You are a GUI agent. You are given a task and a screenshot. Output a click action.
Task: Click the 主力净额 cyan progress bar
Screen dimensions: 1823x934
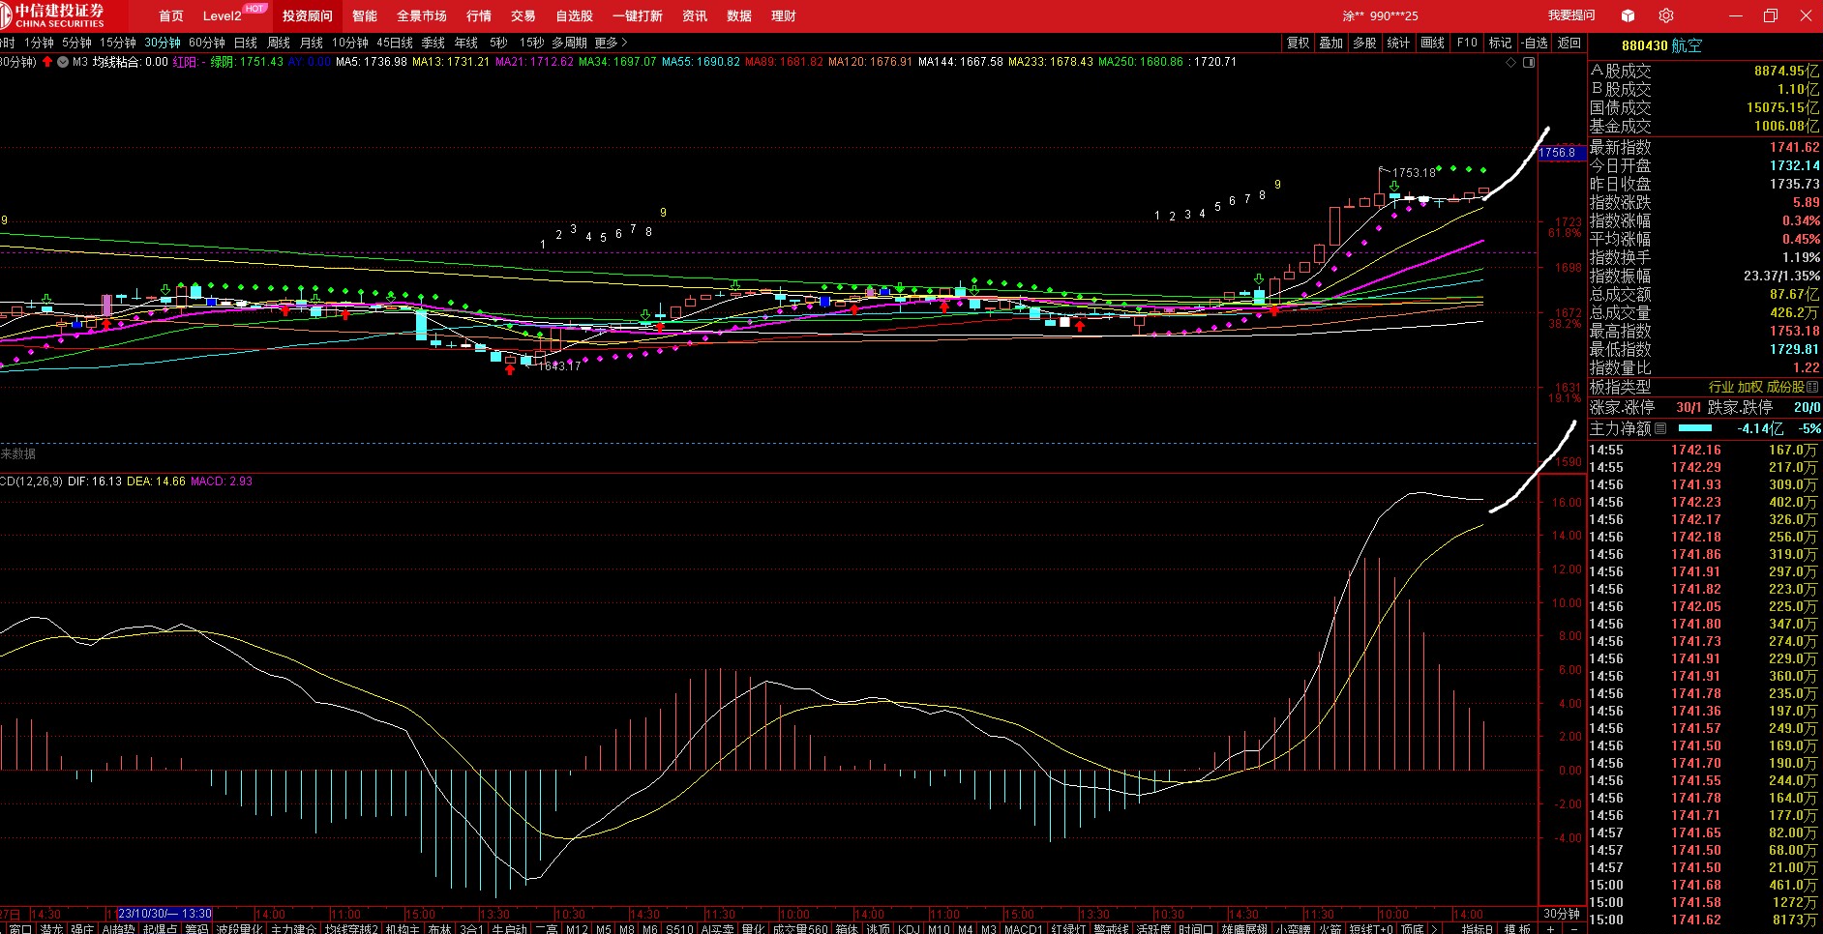(x=1694, y=428)
